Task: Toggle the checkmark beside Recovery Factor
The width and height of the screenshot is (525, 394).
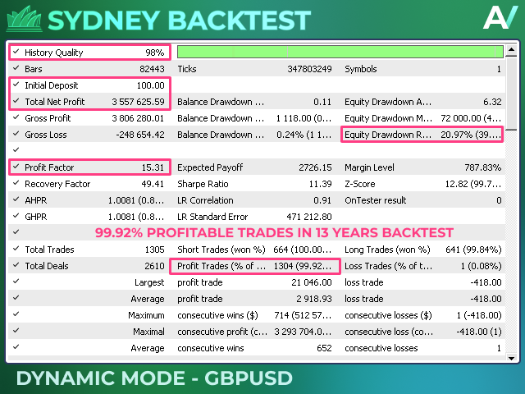Action: click(x=16, y=183)
